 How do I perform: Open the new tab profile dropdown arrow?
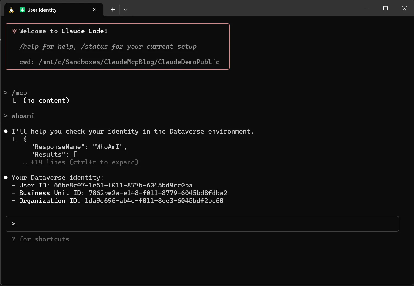[x=125, y=10]
